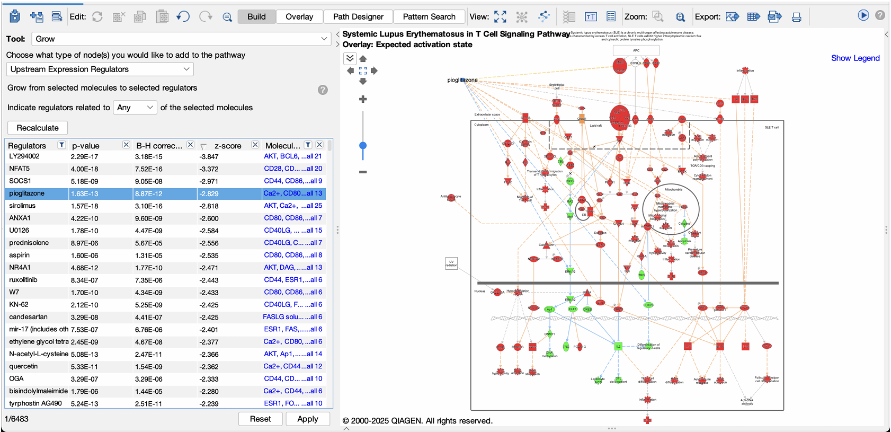The width and height of the screenshot is (891, 432).
Task: Click the Recalculate button
Action: click(38, 128)
